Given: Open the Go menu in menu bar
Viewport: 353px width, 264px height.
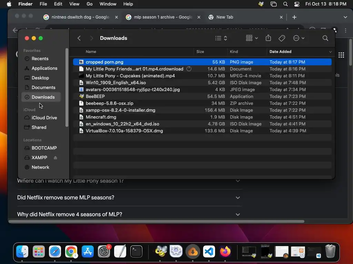Looking at the screenshot, I should pyautogui.click(x=90, y=4).
